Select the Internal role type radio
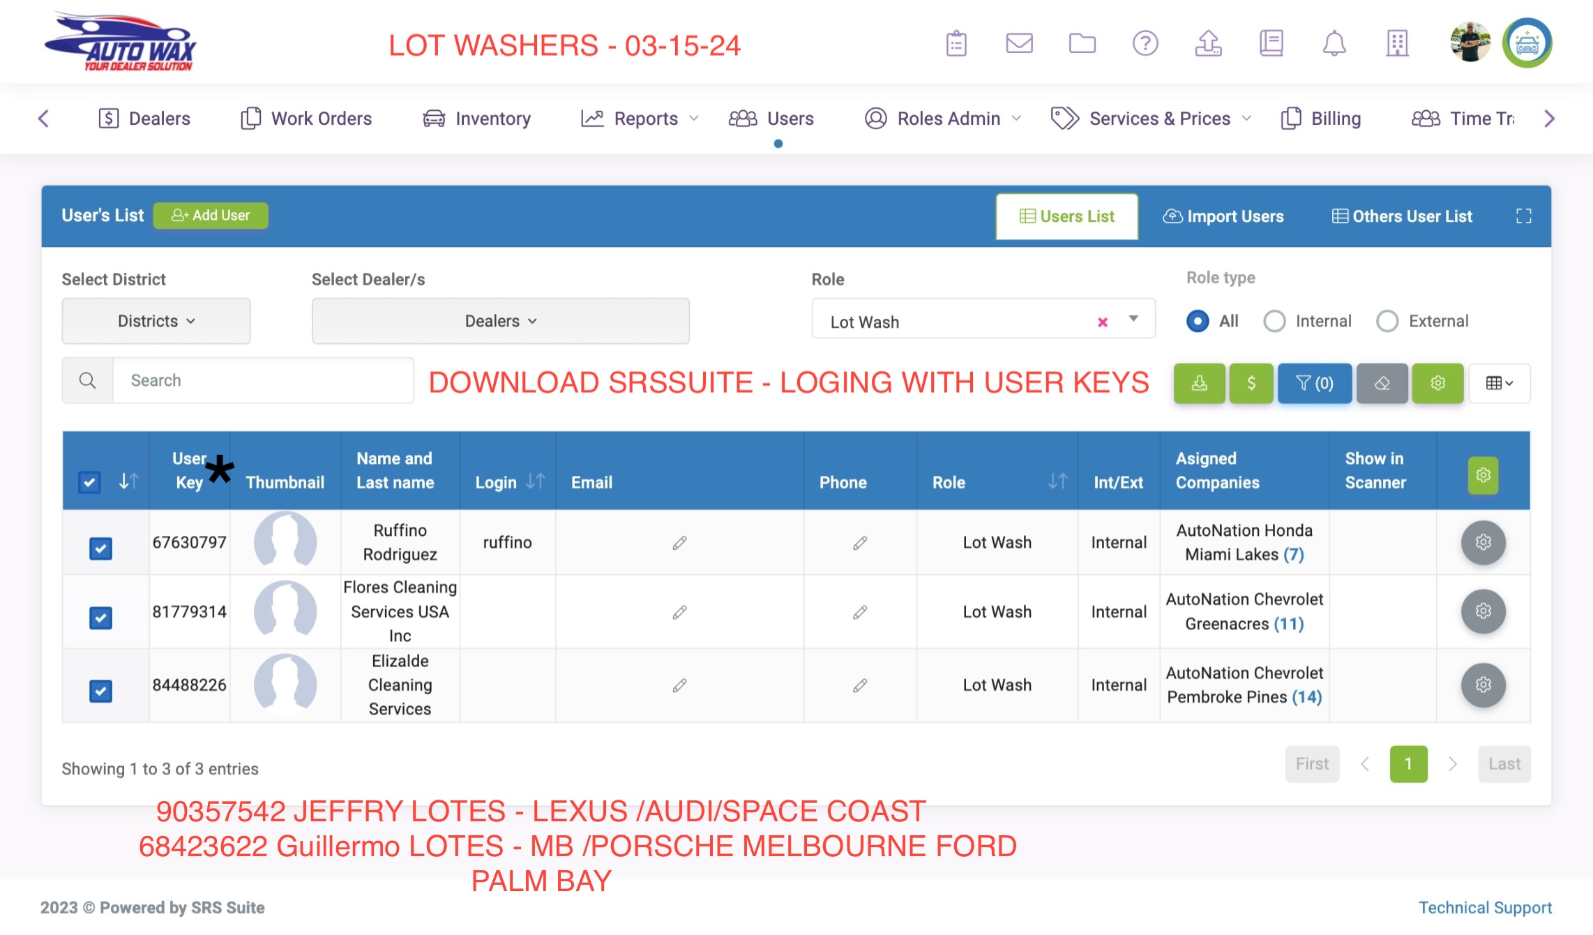This screenshot has height=935, width=1593. tap(1274, 321)
